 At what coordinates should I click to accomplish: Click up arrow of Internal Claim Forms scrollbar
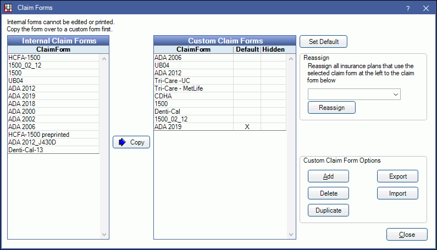(104, 59)
